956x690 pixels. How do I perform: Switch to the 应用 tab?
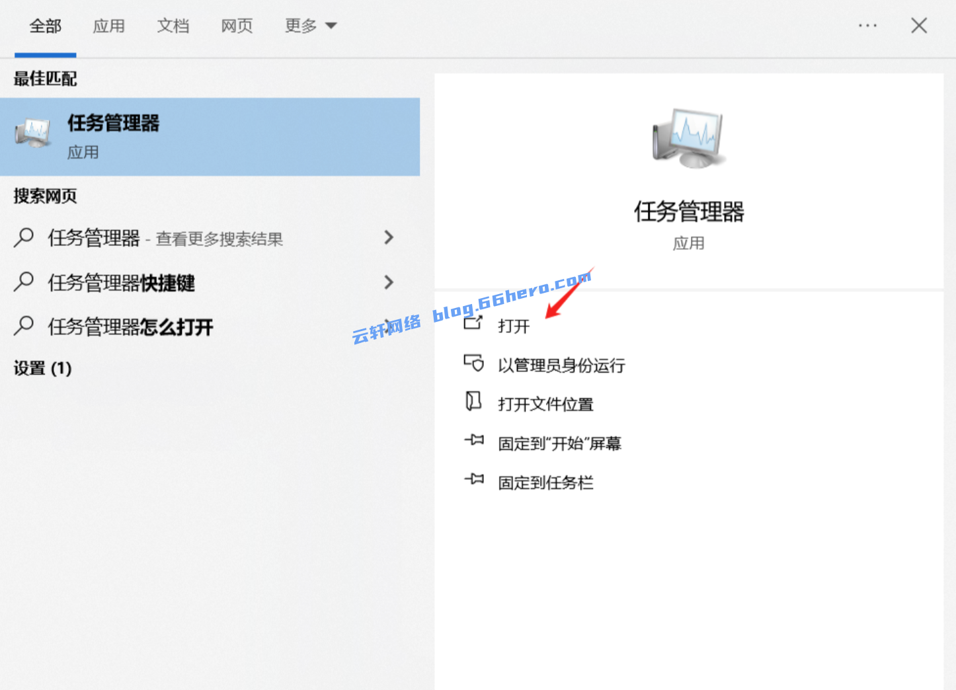click(108, 26)
